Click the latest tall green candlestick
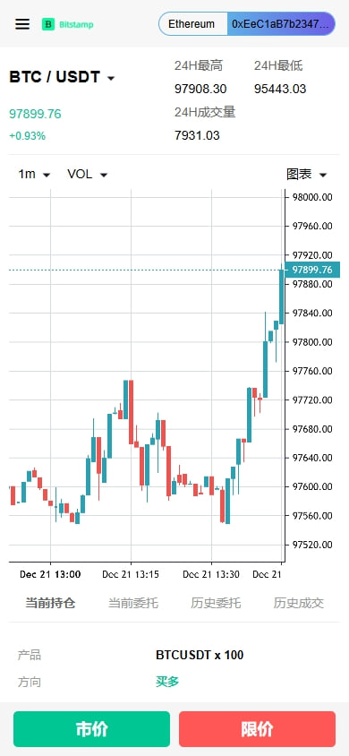Screen dimensions: 349x756 point(282,296)
